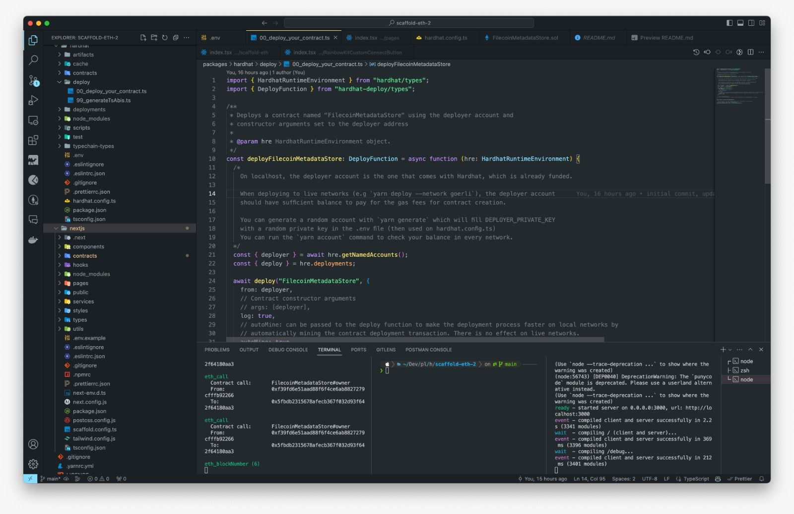Click New File icon in Explorer header

pyautogui.click(x=143, y=38)
